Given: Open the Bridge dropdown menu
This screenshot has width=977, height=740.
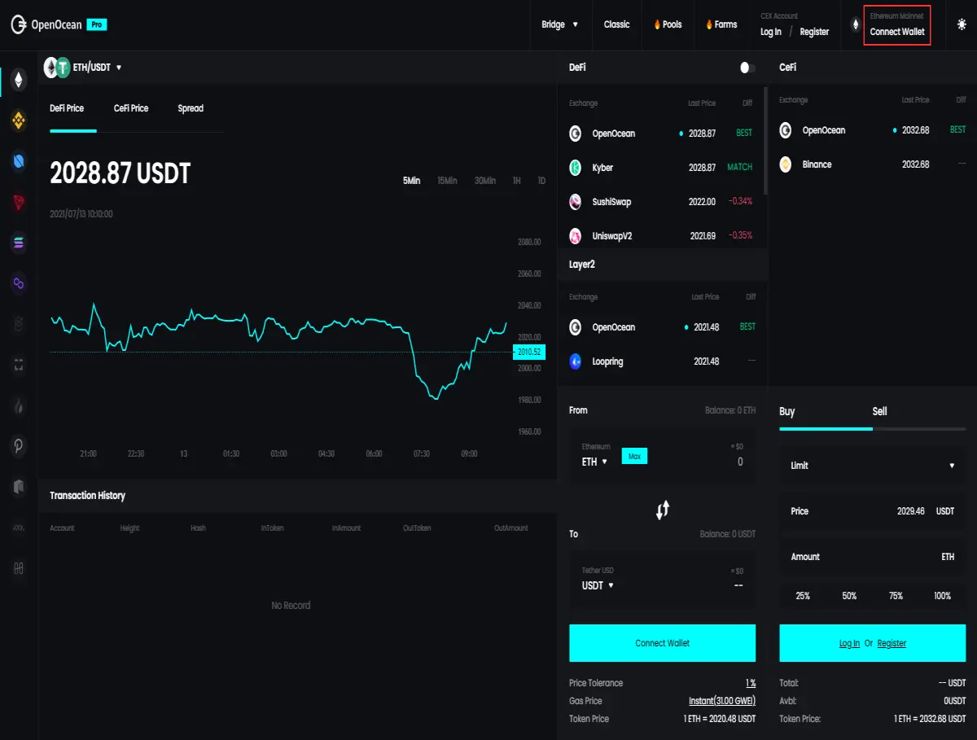Looking at the screenshot, I should point(560,24).
